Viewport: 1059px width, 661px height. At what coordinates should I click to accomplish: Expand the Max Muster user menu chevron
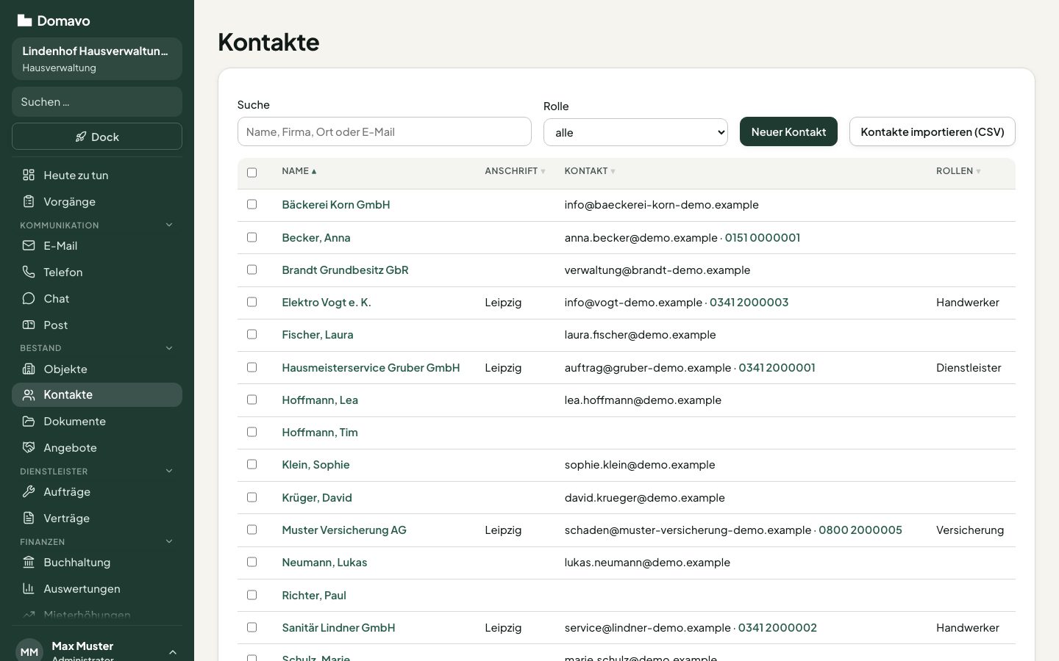(x=173, y=652)
